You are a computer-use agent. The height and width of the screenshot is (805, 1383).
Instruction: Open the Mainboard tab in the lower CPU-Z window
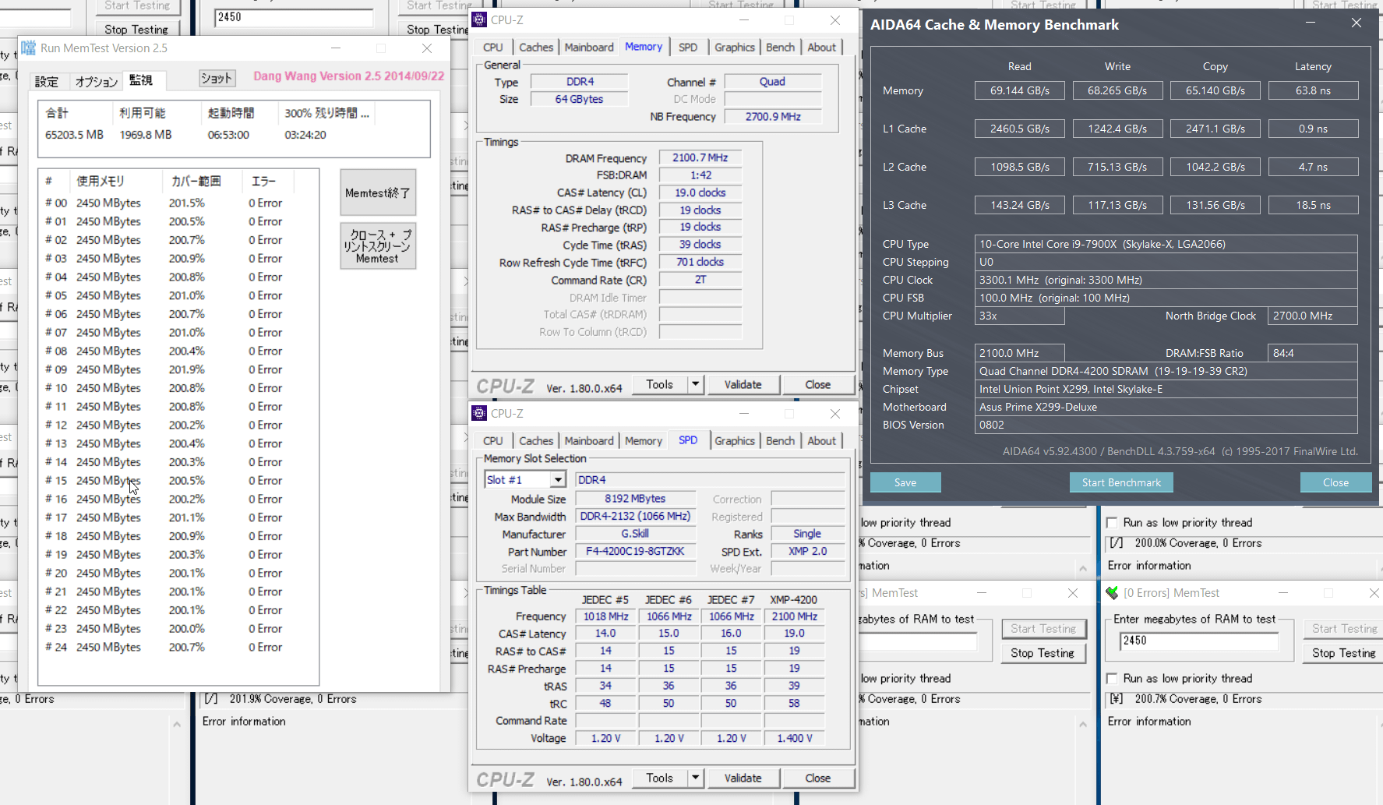point(589,441)
